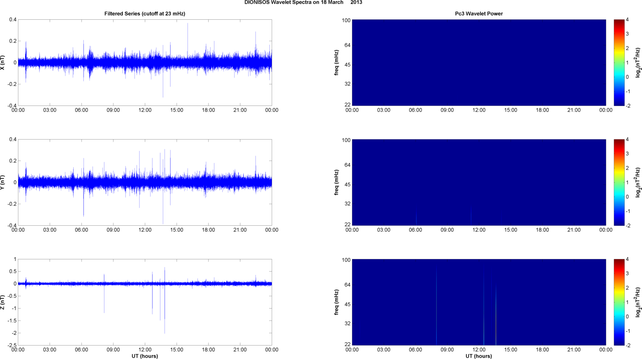This screenshot has height=359, width=642.
Task: Click the '18:00' tick under the Y series plot
Action: (208, 230)
